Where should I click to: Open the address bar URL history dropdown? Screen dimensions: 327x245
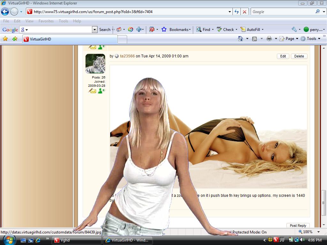click(230, 12)
